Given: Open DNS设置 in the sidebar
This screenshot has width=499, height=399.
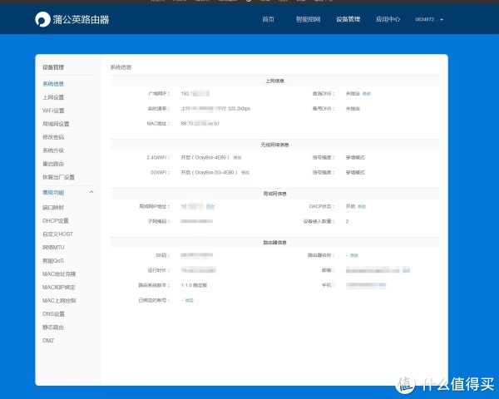Looking at the screenshot, I should tap(53, 313).
